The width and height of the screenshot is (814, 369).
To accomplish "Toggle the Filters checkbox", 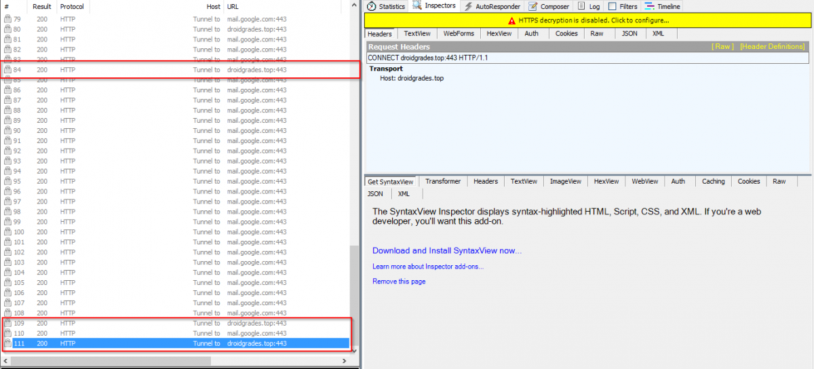I will pyautogui.click(x=612, y=7).
